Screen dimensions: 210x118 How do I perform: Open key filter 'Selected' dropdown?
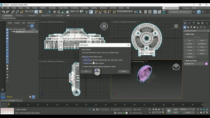(187, 109)
